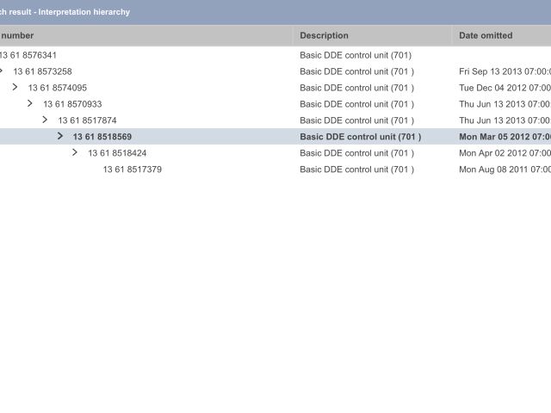Click the description of the 13 61 8576341 row
This screenshot has width=551, height=413.
[x=356, y=55]
